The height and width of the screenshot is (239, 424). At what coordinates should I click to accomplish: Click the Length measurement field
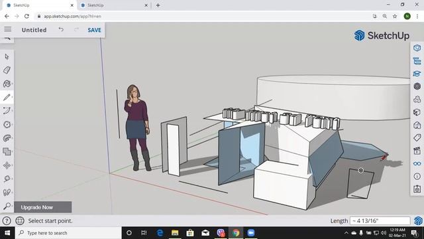[x=380, y=221]
